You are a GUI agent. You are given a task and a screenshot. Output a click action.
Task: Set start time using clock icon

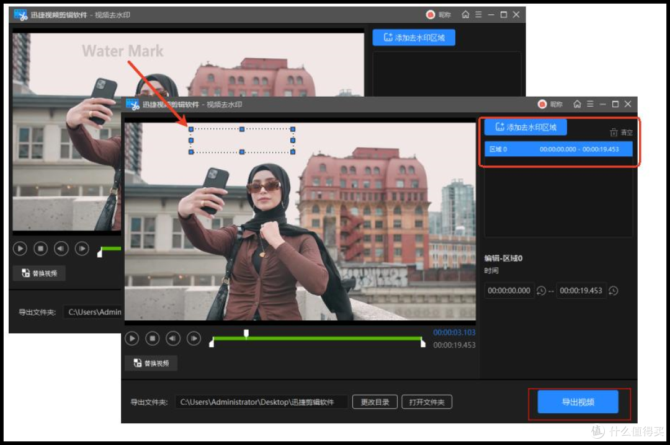click(541, 291)
